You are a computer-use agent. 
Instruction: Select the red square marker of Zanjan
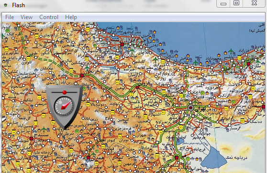(x=82, y=75)
